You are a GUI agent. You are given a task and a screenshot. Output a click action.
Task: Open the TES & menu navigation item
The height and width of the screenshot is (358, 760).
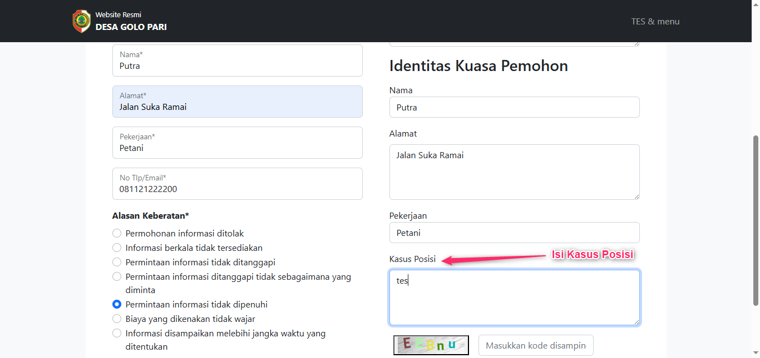click(x=655, y=21)
